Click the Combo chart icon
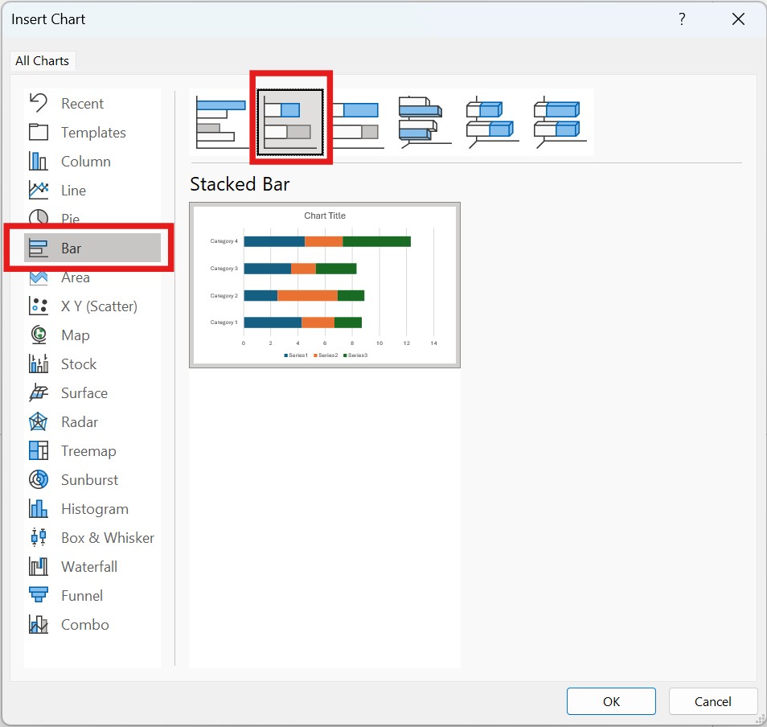The image size is (767, 727). coord(38,624)
